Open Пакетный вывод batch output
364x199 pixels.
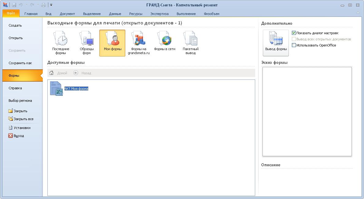pos(191,43)
